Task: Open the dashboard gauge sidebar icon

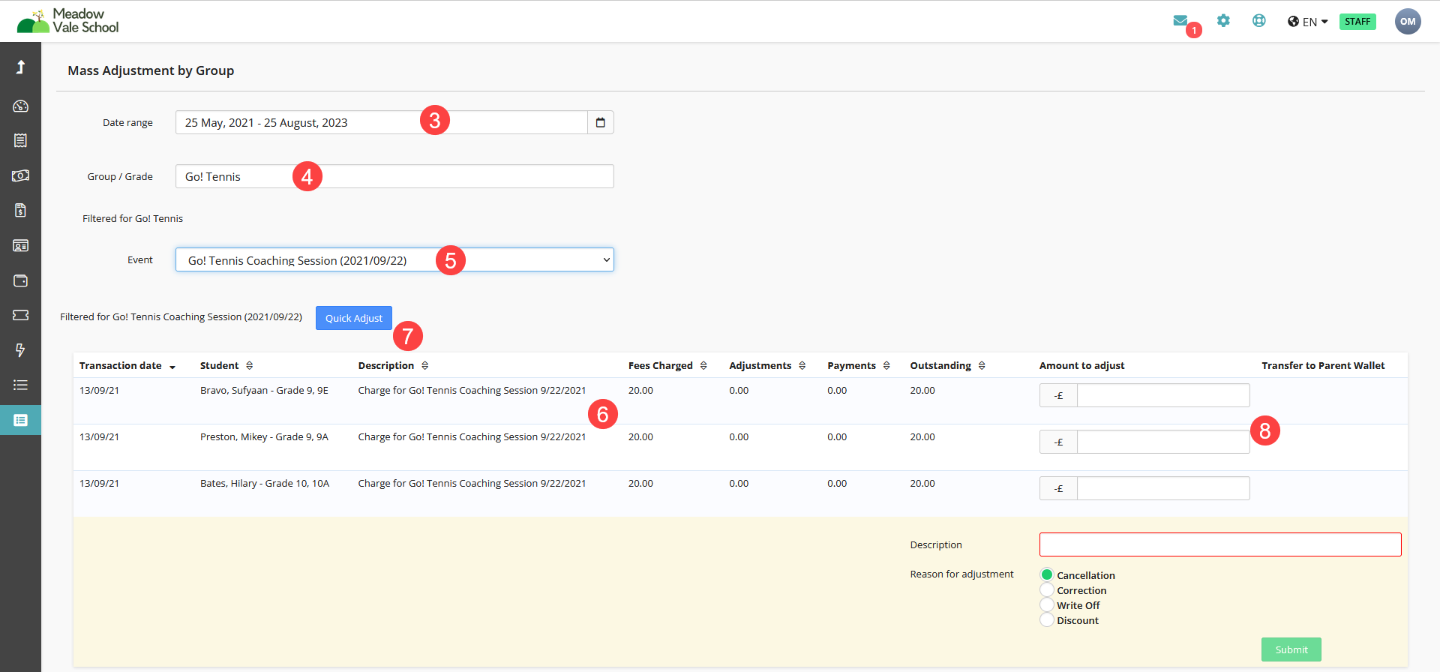Action: [x=20, y=106]
